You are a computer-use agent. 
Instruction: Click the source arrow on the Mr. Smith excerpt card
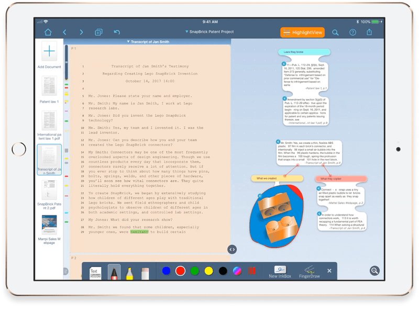(278, 142)
